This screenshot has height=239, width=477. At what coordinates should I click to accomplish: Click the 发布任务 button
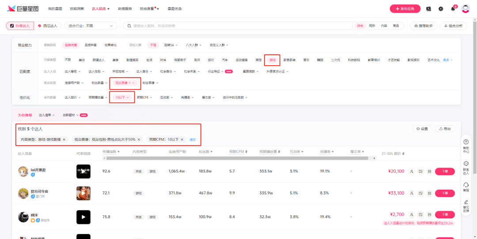[x=405, y=9]
